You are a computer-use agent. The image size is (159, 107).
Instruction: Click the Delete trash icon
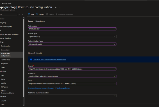point(47,14)
